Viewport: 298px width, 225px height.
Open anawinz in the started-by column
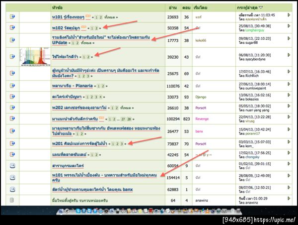tap(202, 201)
